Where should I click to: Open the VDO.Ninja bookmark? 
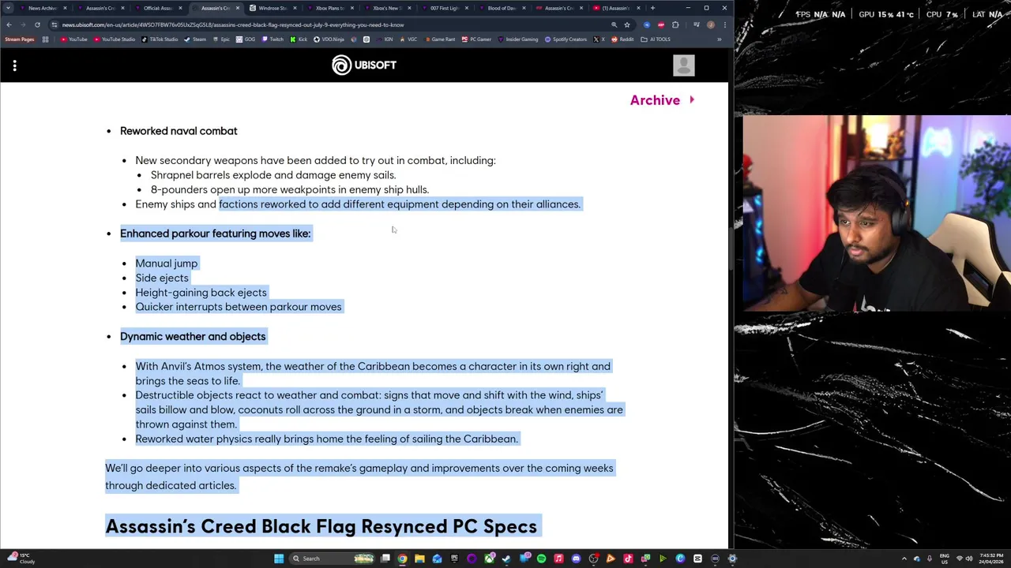click(x=330, y=39)
